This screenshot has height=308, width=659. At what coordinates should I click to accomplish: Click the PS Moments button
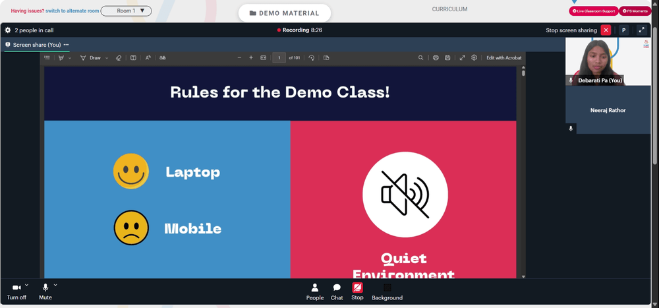(635, 11)
